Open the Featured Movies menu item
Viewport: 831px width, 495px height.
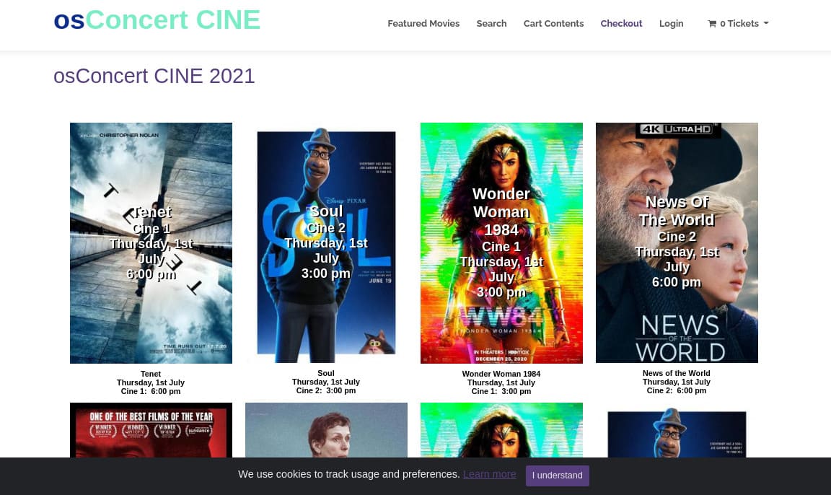tap(423, 23)
